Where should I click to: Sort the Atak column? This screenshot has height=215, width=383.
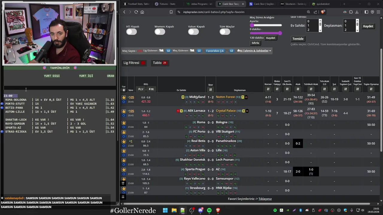point(298,89)
